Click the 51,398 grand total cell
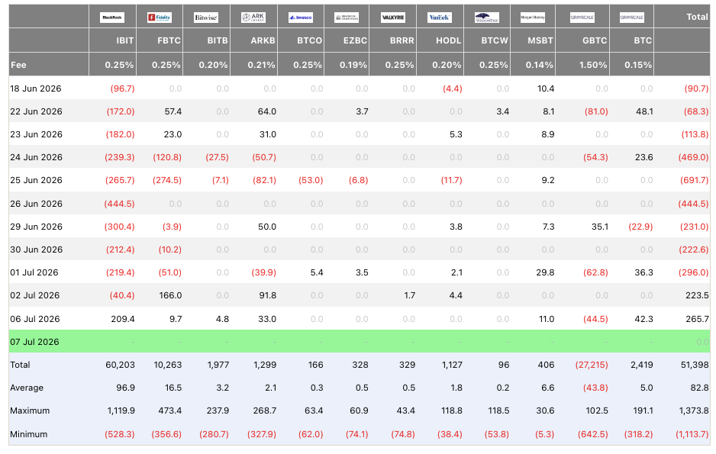 click(695, 365)
